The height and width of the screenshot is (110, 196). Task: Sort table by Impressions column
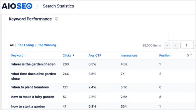pos(129,56)
